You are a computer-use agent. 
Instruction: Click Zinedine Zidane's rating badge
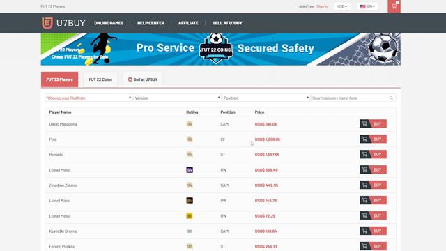tap(190, 185)
